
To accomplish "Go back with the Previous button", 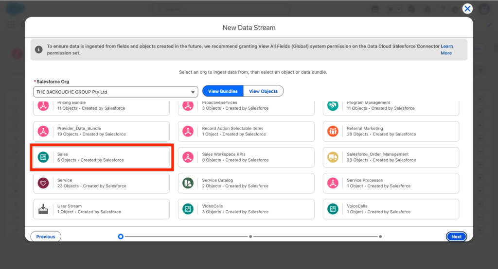I will pyautogui.click(x=46, y=236).
